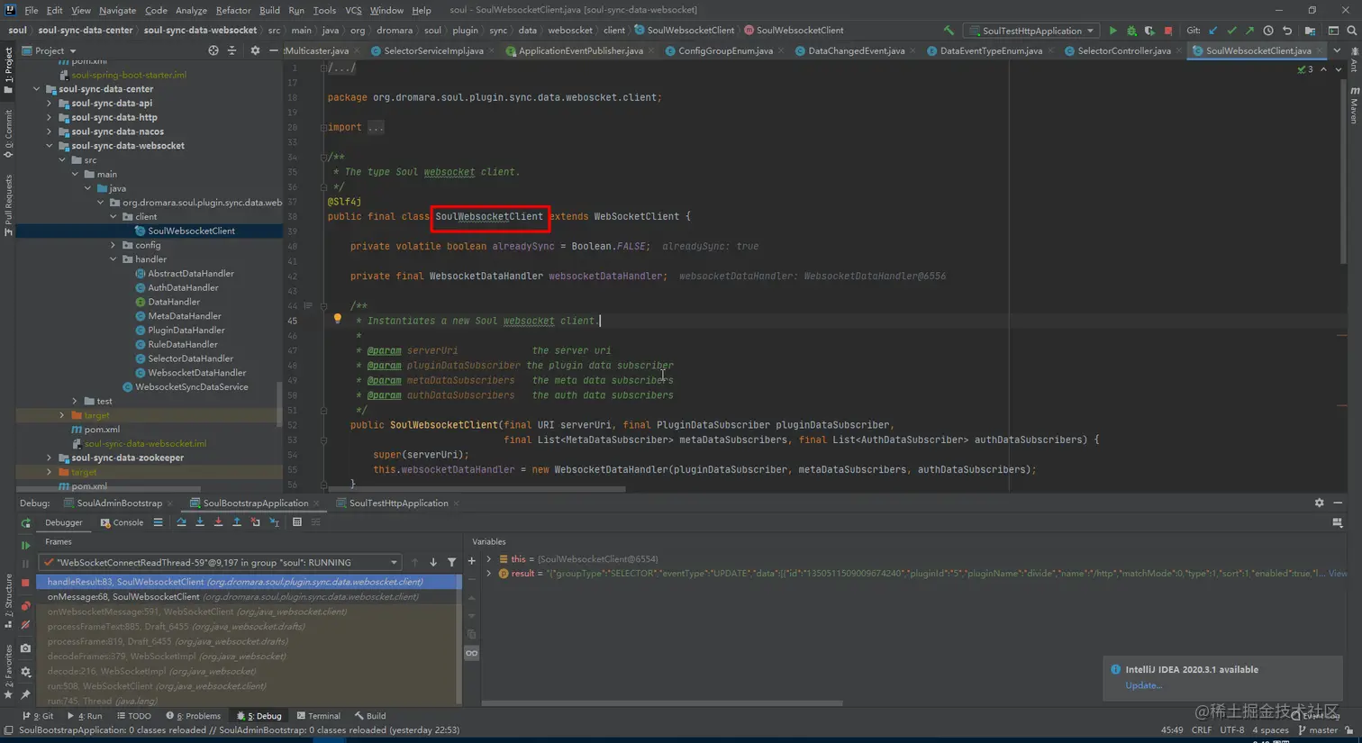Toggle the Maven tool window stripe
This screenshot has width=1362, height=743.
click(1354, 105)
